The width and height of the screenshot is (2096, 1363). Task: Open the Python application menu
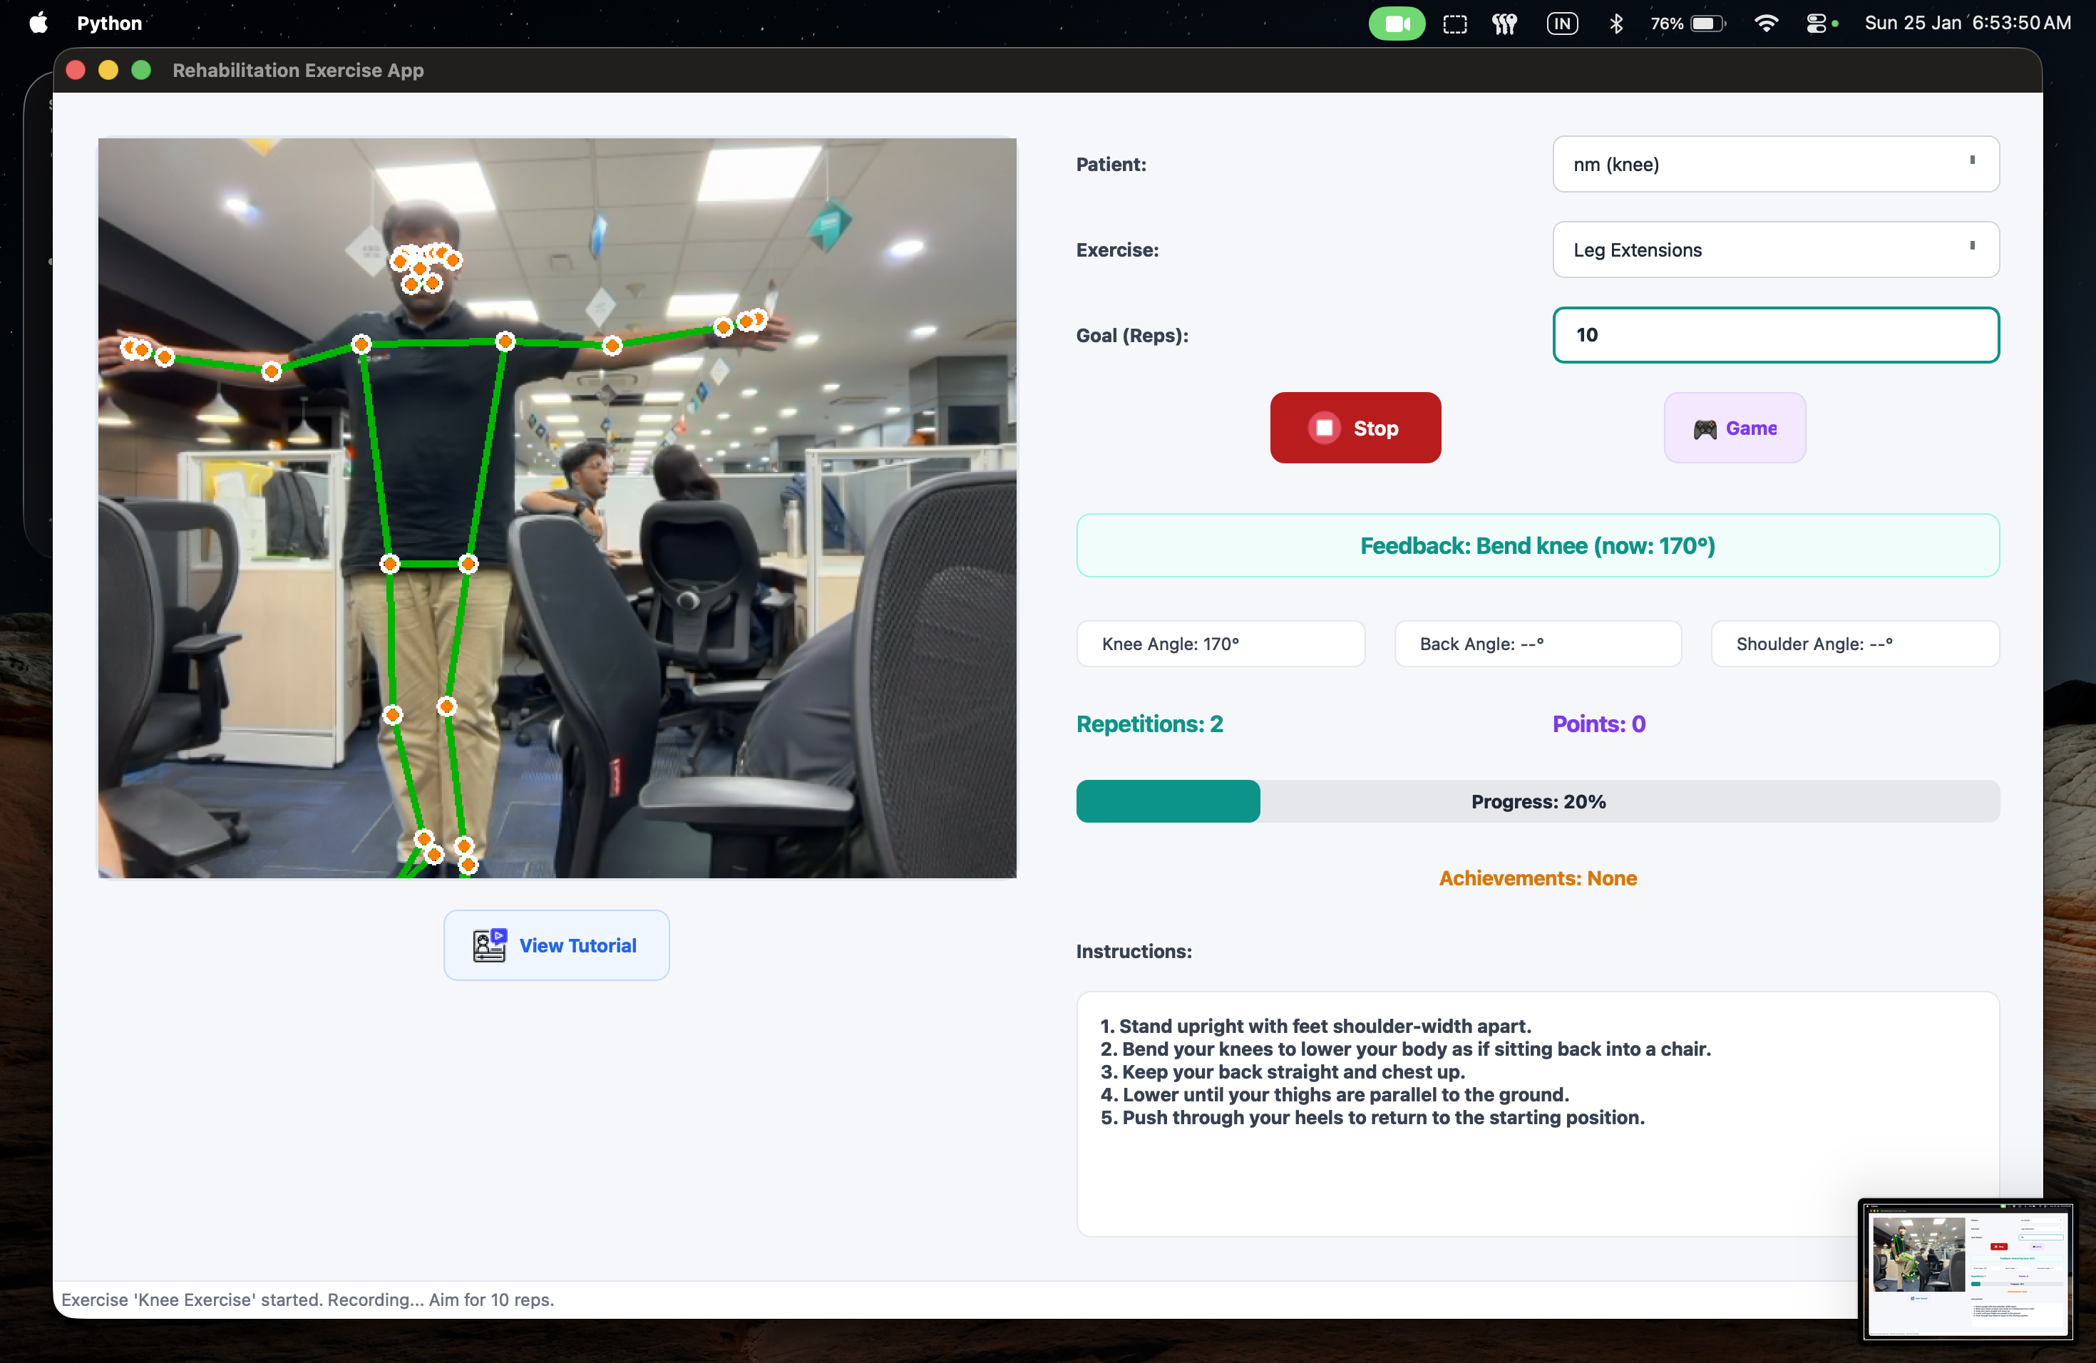pyautogui.click(x=109, y=24)
